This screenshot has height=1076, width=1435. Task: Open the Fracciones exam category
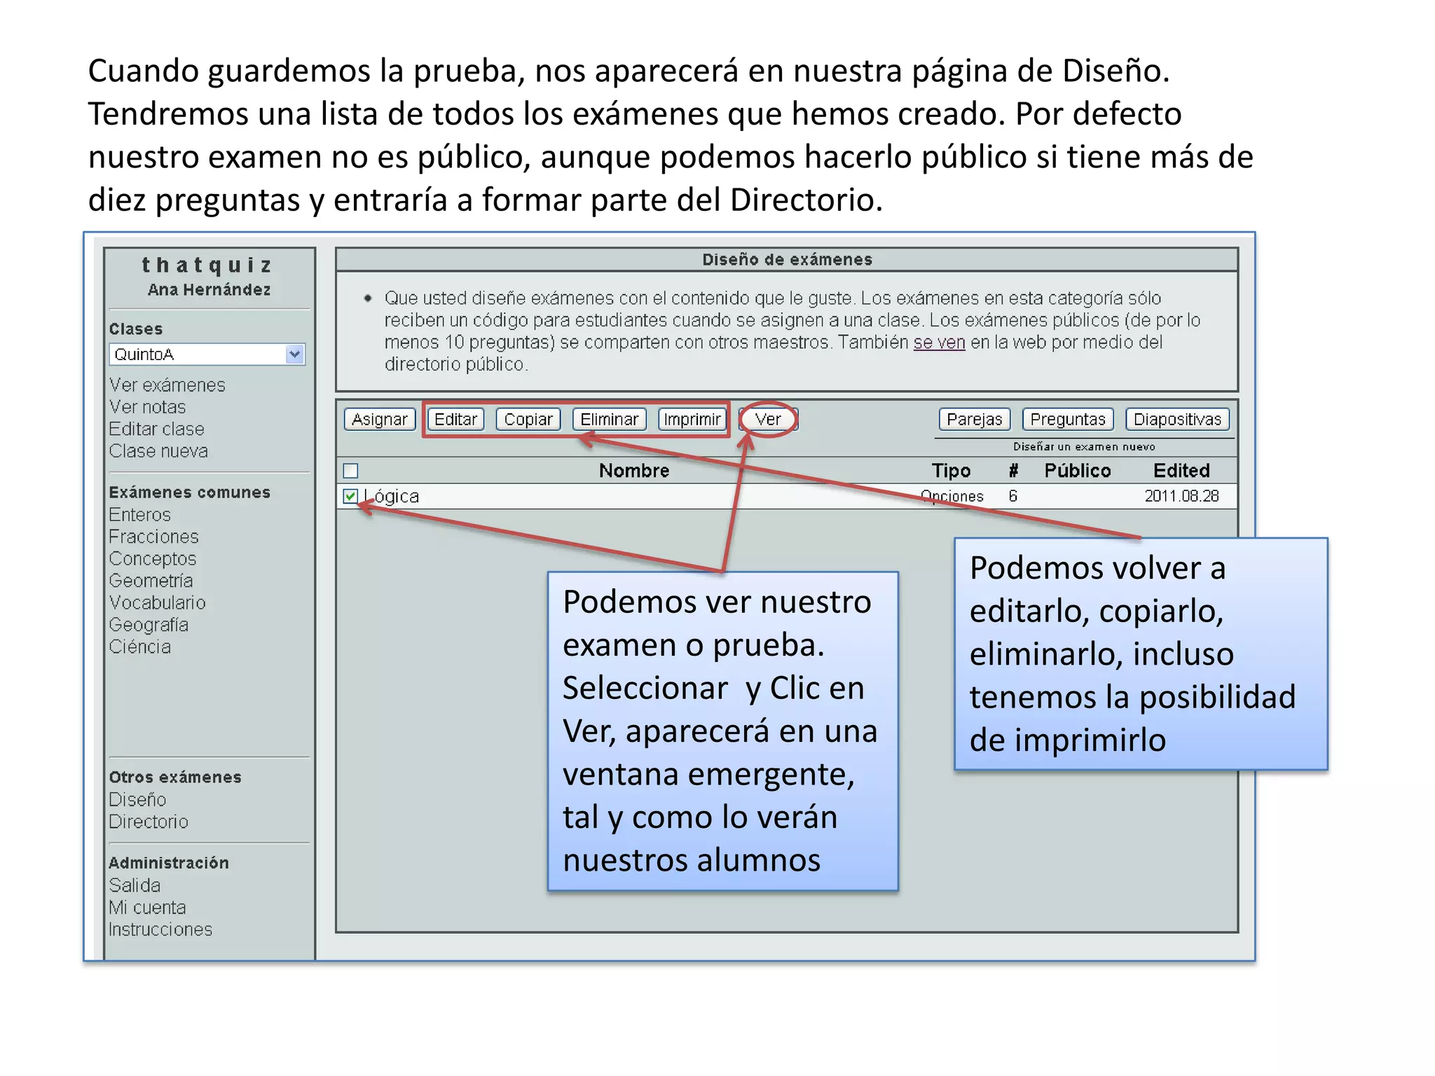(154, 537)
